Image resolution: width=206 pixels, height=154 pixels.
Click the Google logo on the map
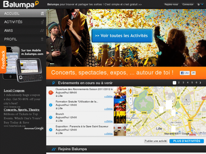133,132
